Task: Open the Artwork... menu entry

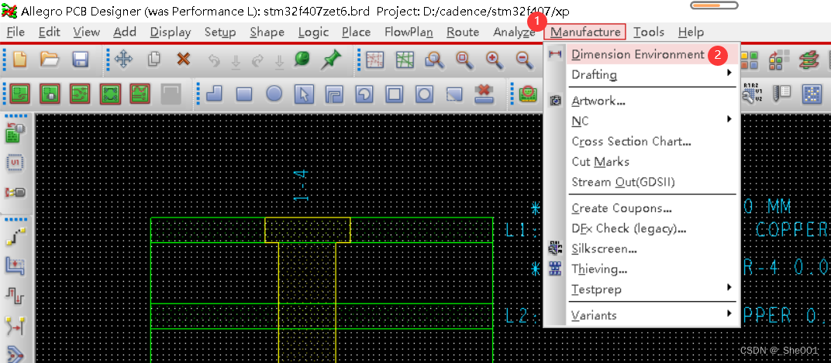Action: (598, 101)
